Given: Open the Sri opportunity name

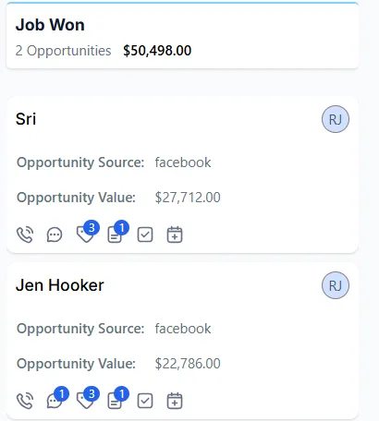Looking at the screenshot, I should pyautogui.click(x=26, y=119).
